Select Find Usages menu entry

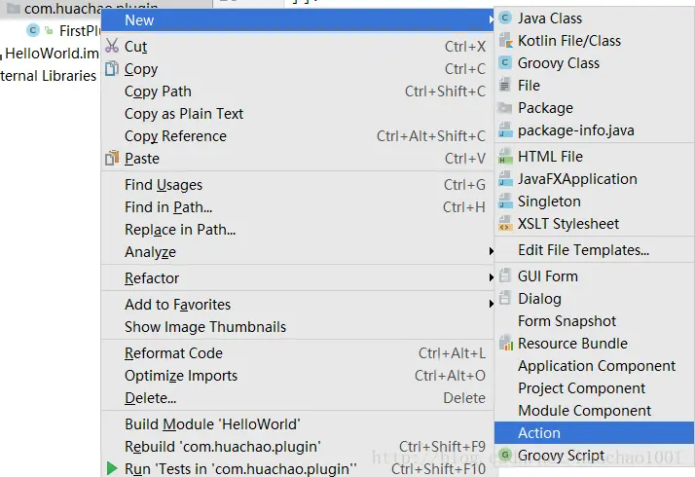tap(164, 185)
